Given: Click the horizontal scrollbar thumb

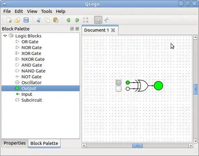Looking at the screenshot, I should [138, 146].
